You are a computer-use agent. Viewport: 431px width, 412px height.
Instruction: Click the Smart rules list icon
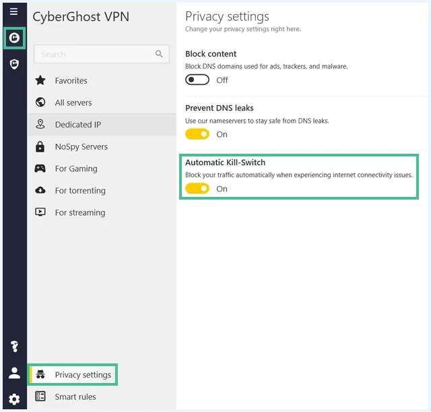(40, 396)
